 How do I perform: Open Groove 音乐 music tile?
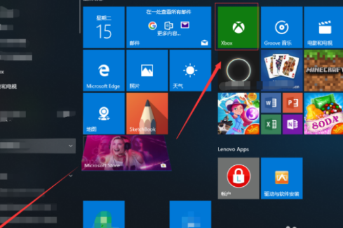point(281,27)
